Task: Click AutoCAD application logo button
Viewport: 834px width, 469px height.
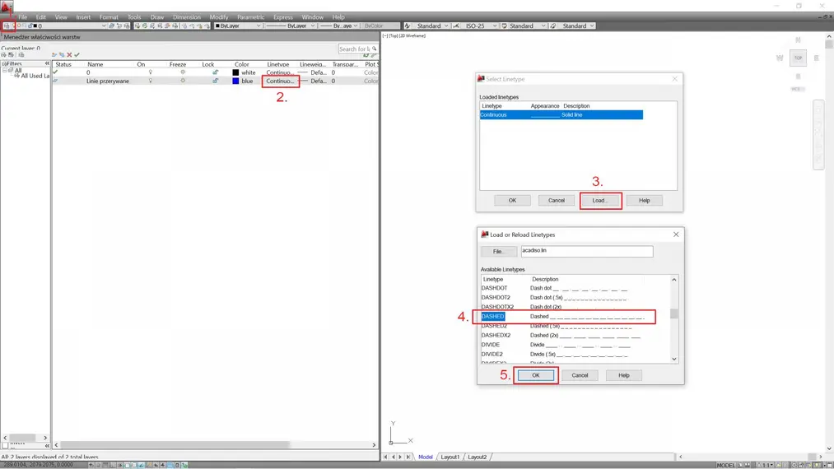Action: tap(7, 7)
